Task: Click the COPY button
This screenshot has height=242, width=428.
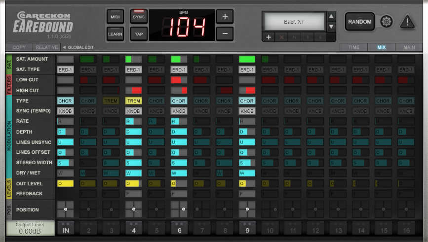Action: click(x=19, y=47)
